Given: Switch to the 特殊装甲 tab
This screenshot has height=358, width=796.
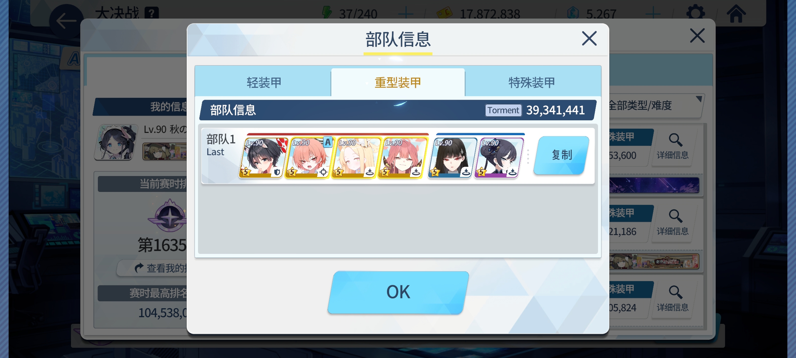Looking at the screenshot, I should pyautogui.click(x=532, y=83).
